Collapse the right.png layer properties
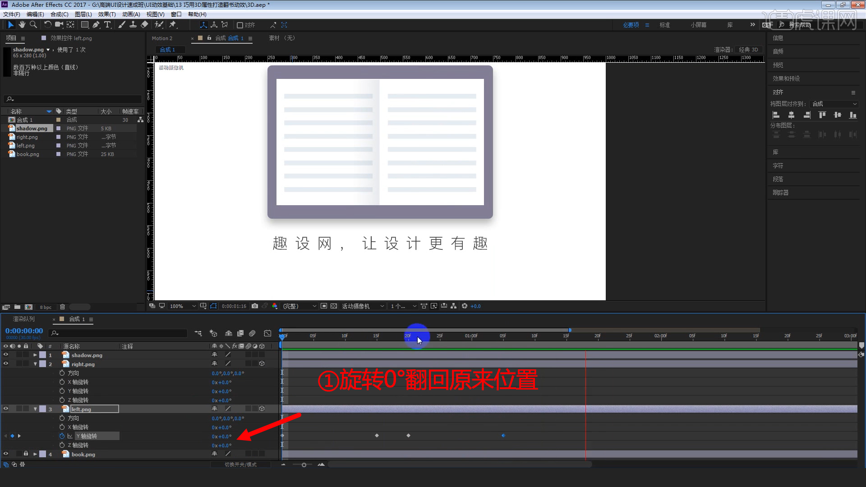Viewport: 866px width, 487px height. tap(35, 364)
